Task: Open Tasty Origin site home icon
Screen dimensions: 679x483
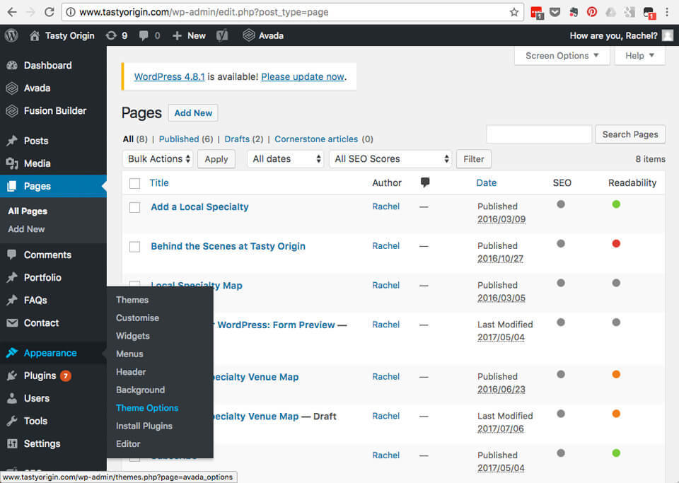Action: point(34,35)
